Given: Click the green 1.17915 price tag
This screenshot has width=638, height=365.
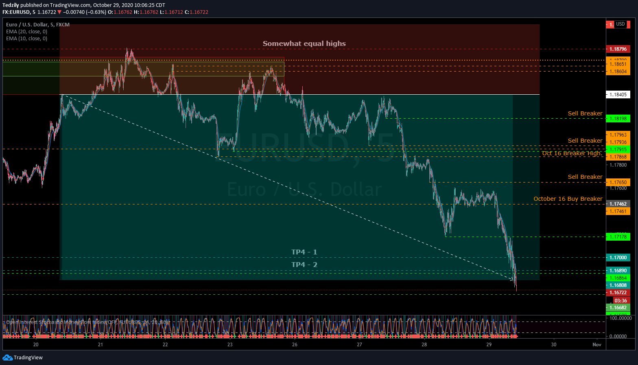Looking at the screenshot, I should pos(618,150).
